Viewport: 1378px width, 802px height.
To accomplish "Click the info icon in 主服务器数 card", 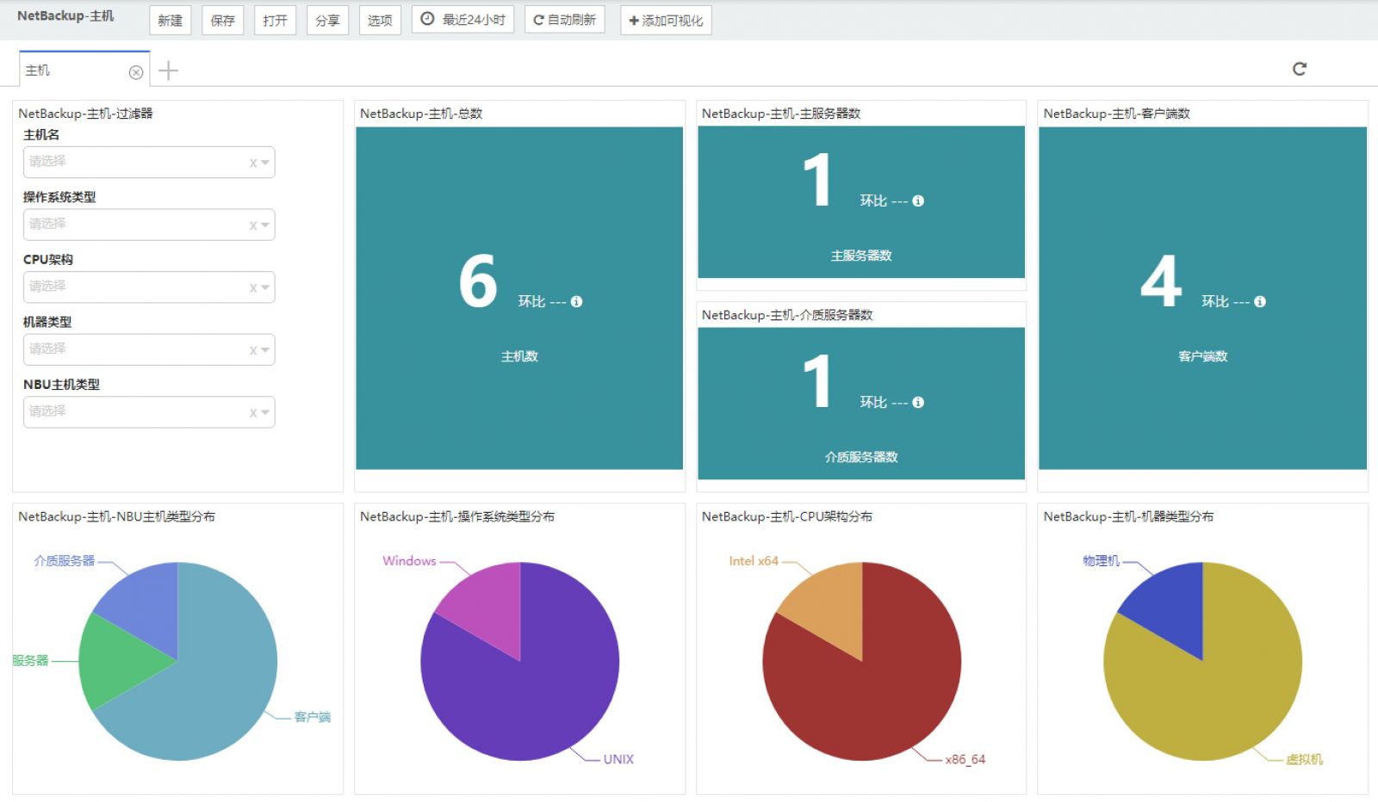I will coord(918,200).
